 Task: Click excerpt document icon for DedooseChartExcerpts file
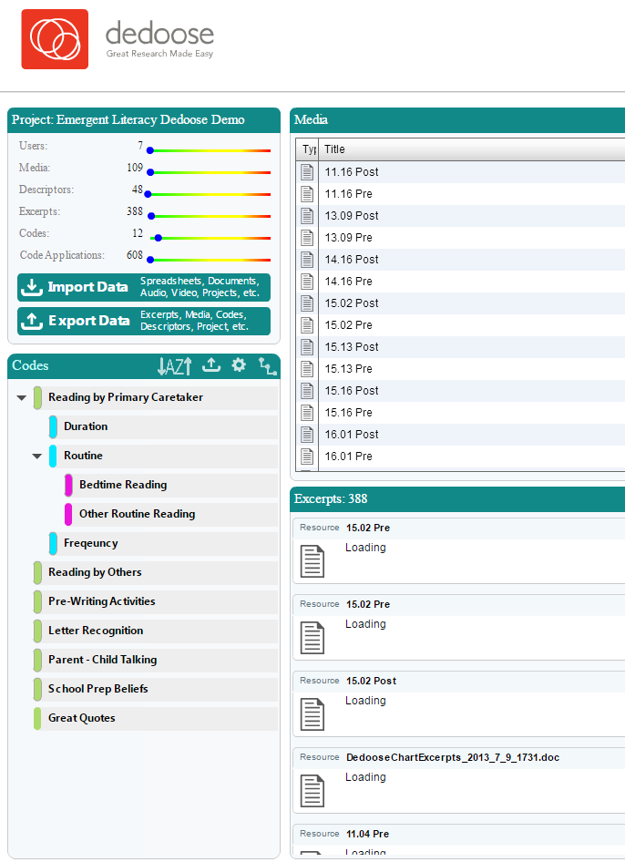coord(312,791)
